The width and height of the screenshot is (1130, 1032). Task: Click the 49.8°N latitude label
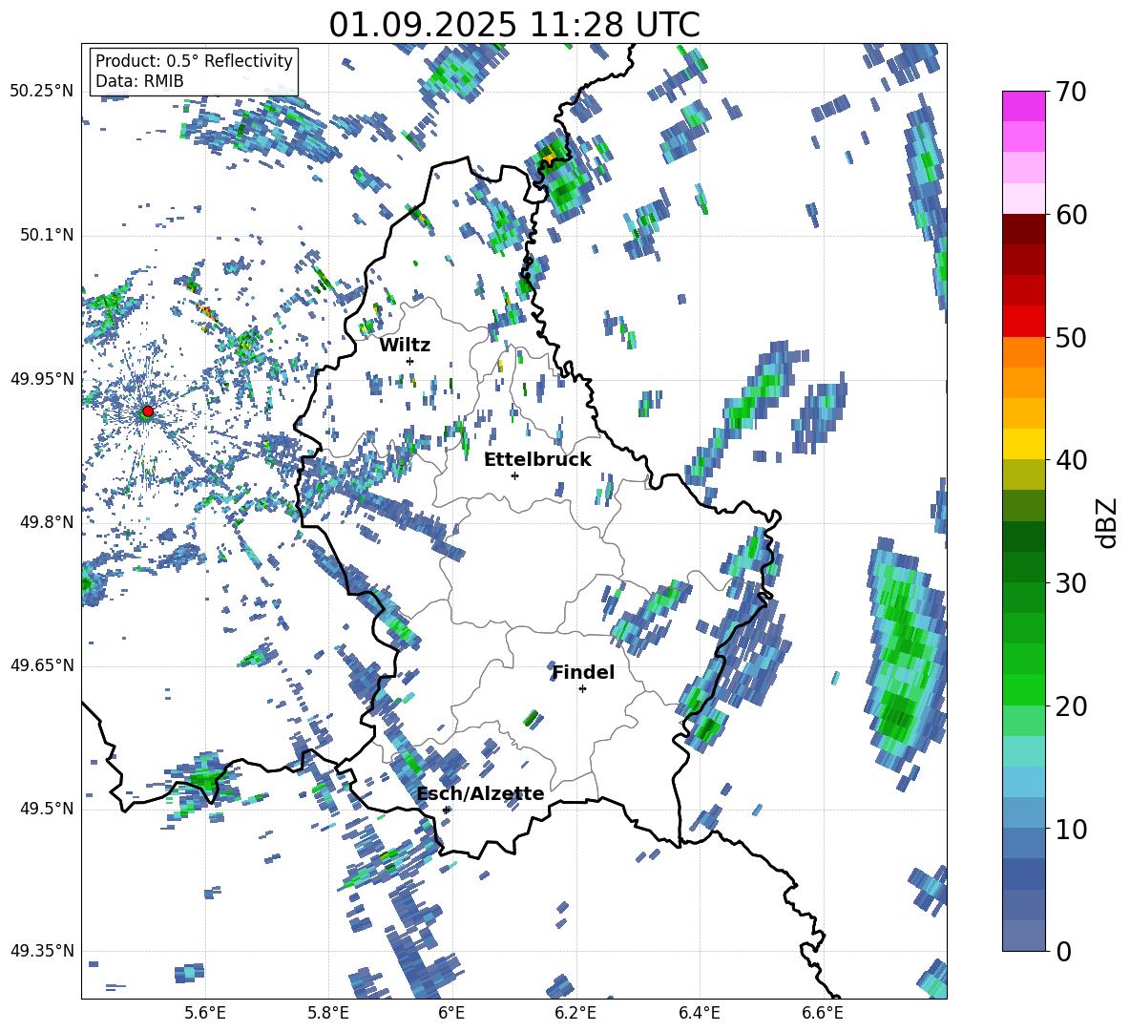tap(47, 522)
